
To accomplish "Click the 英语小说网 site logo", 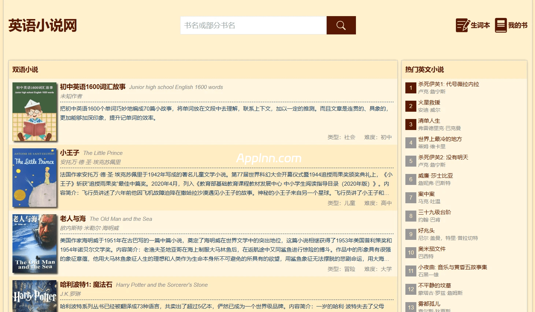I will [x=43, y=26].
